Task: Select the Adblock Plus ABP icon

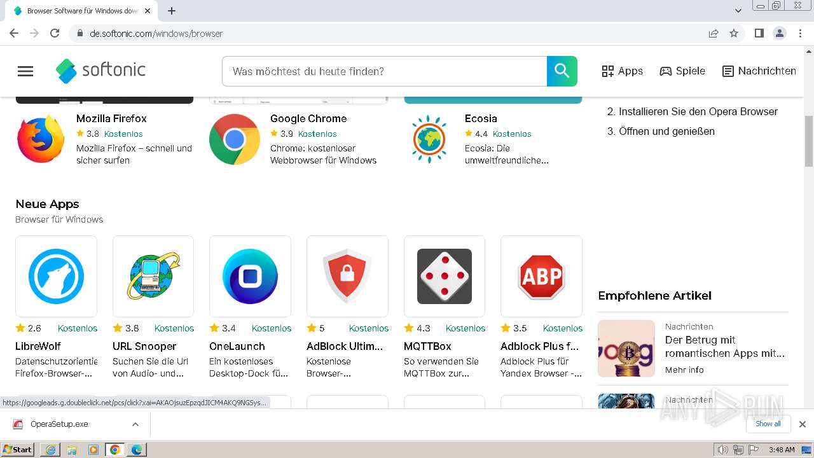Action: [x=541, y=276]
